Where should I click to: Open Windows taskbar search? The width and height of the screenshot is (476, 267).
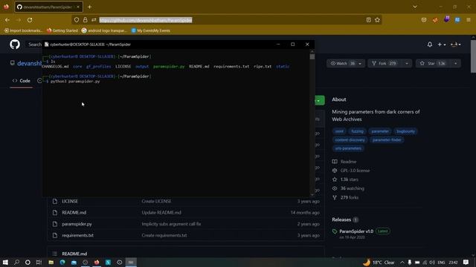pos(16,262)
